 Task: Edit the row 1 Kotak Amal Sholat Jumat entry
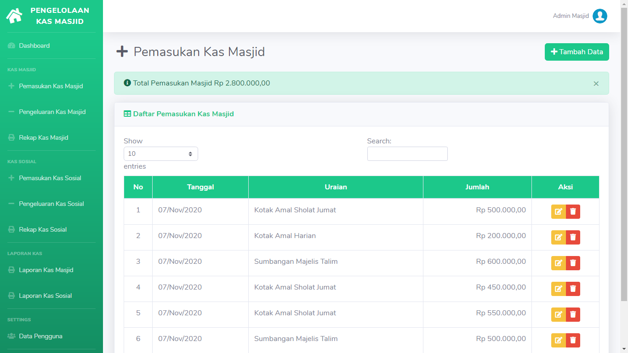(x=559, y=211)
